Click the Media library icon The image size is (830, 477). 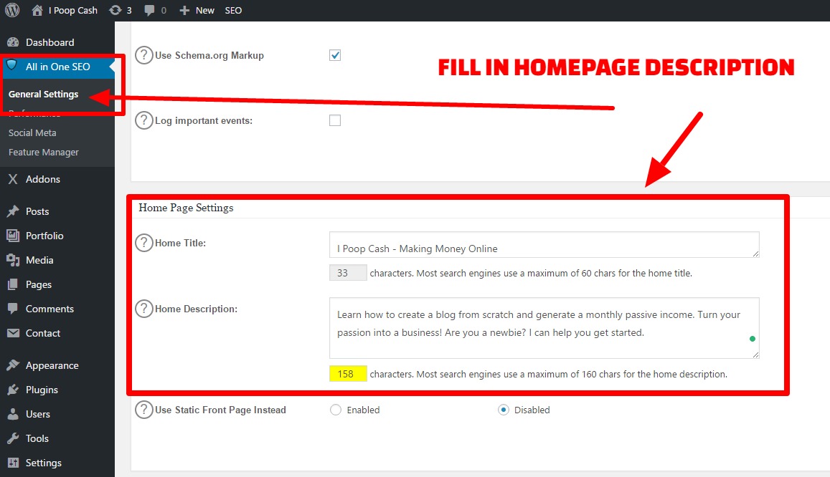13,260
